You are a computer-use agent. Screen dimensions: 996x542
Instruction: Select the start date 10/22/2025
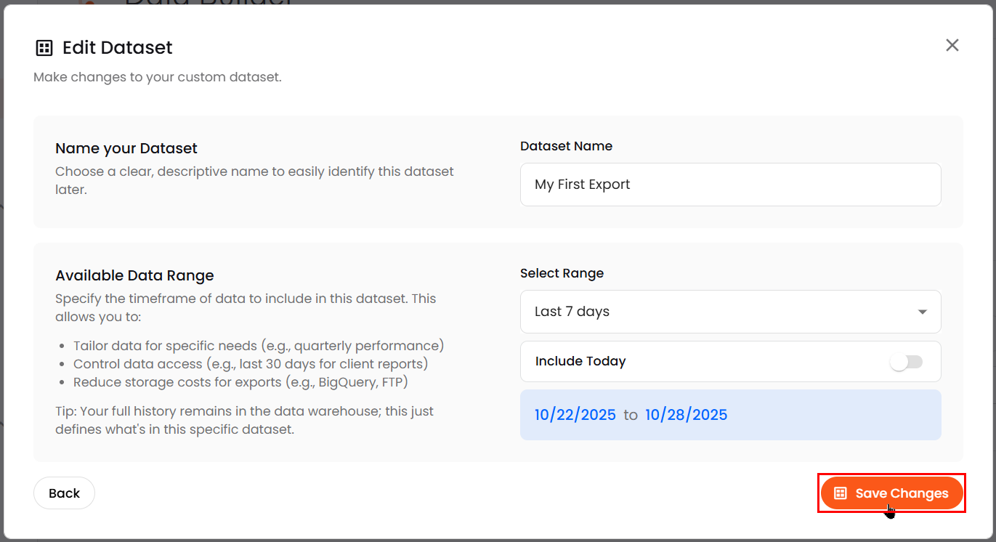point(575,415)
